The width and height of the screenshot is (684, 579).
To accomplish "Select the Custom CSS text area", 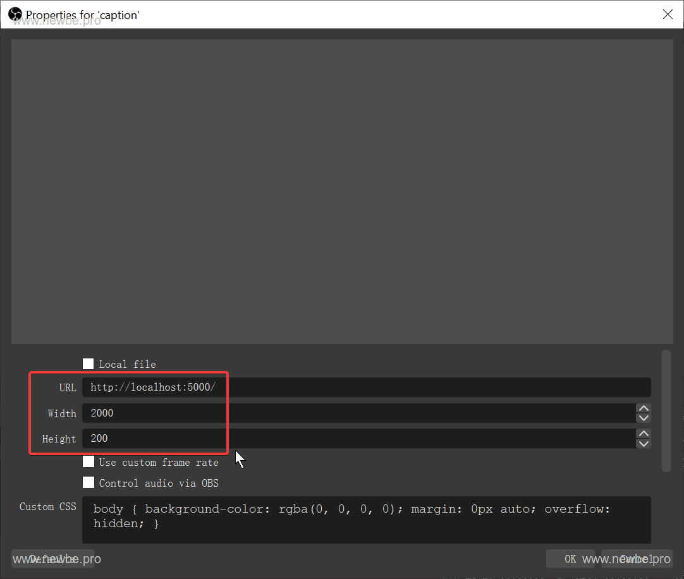I will tap(367, 519).
